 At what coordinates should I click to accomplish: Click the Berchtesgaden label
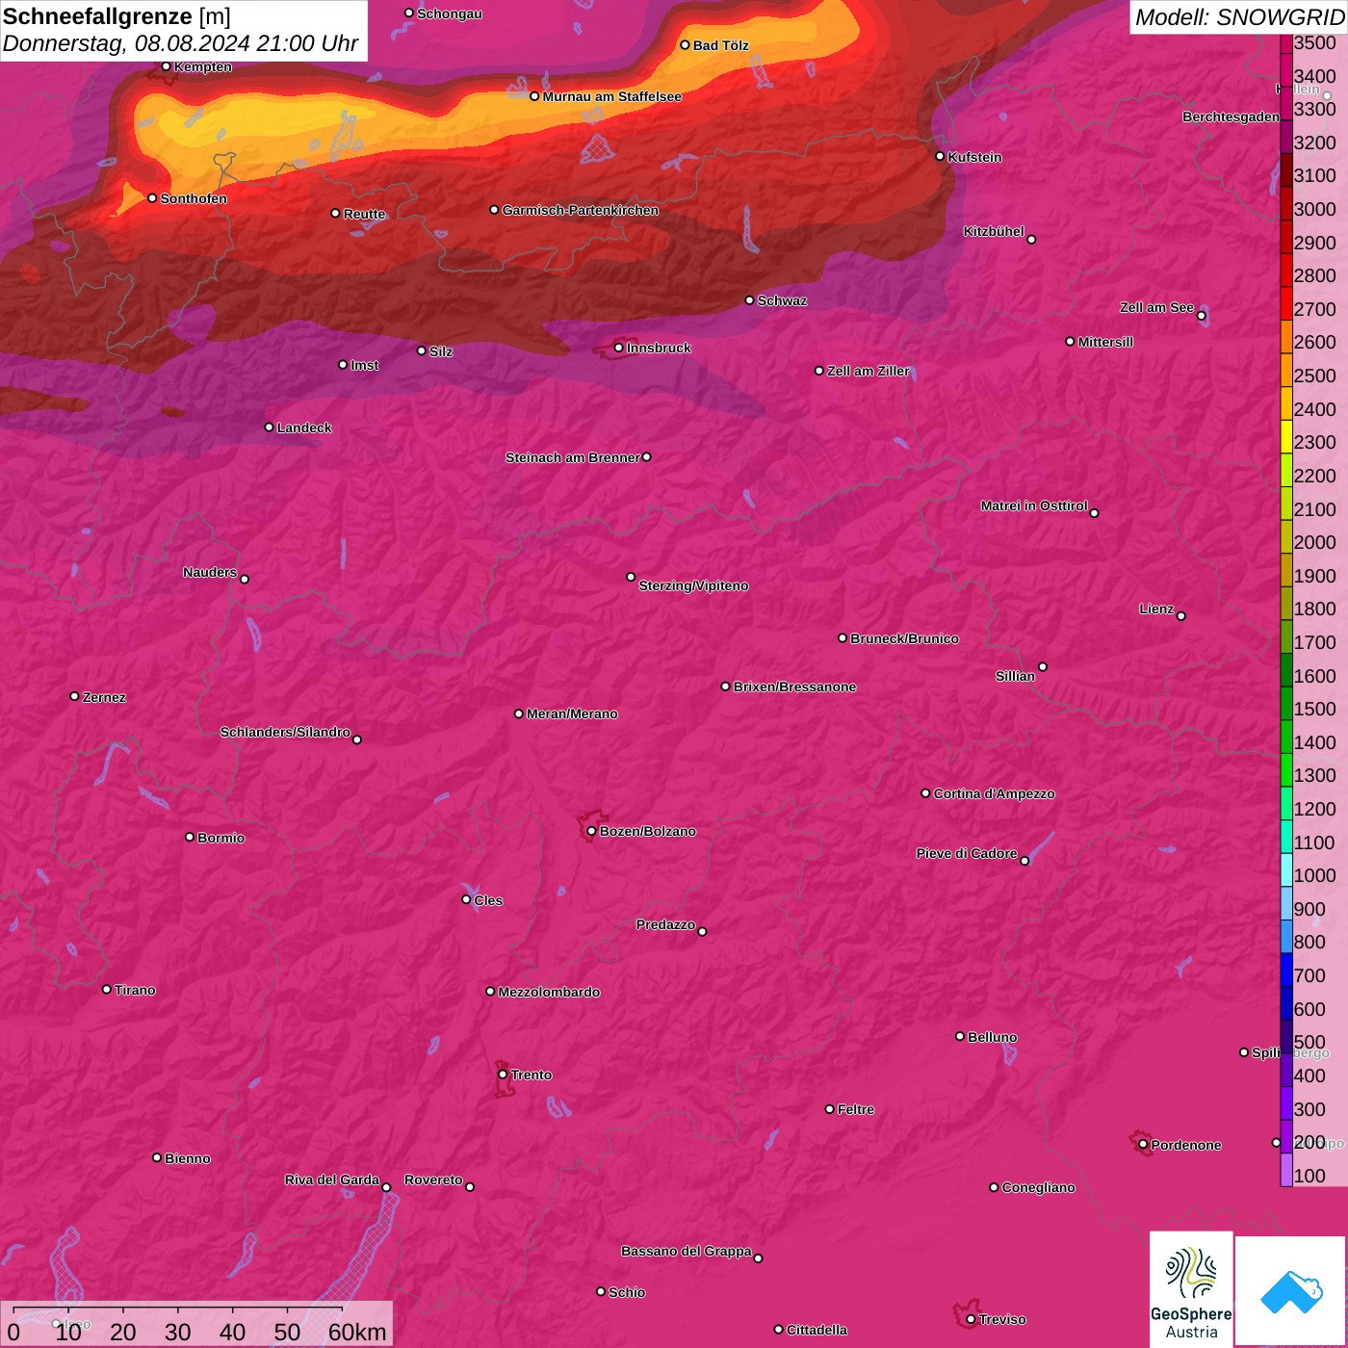point(1231,117)
